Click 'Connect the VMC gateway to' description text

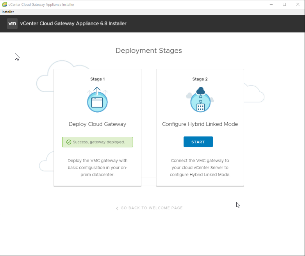click(x=200, y=161)
